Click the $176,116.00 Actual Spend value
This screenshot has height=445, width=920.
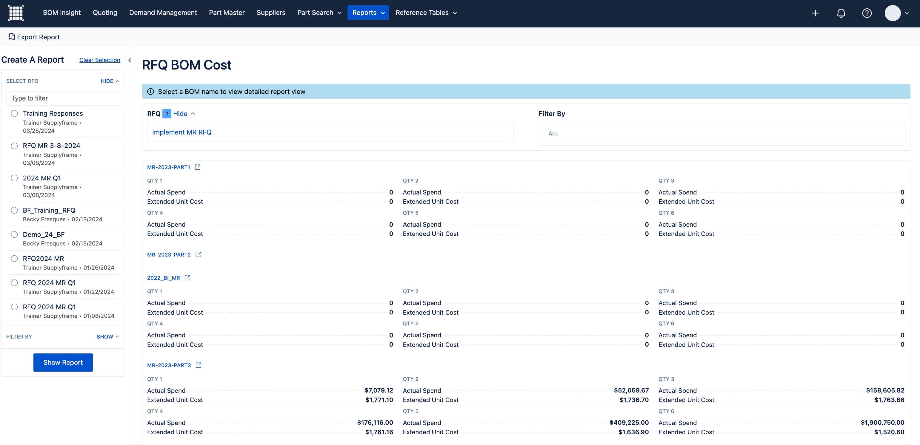coord(375,423)
